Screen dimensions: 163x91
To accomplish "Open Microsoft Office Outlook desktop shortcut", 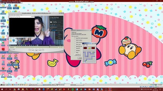I will click(x=3, y=38).
